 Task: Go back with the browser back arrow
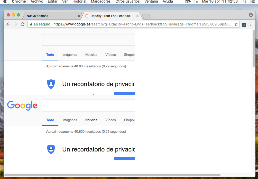click(x=8, y=24)
